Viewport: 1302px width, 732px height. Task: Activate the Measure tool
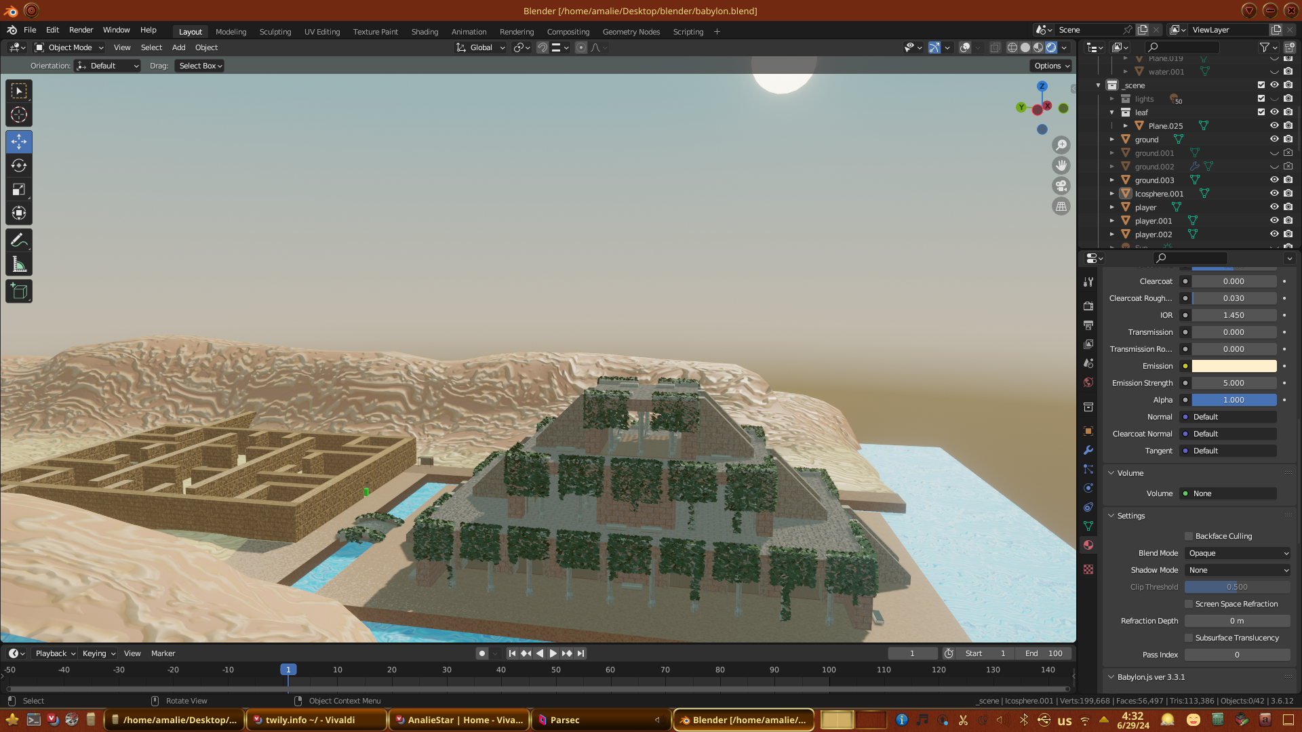pos(19,265)
